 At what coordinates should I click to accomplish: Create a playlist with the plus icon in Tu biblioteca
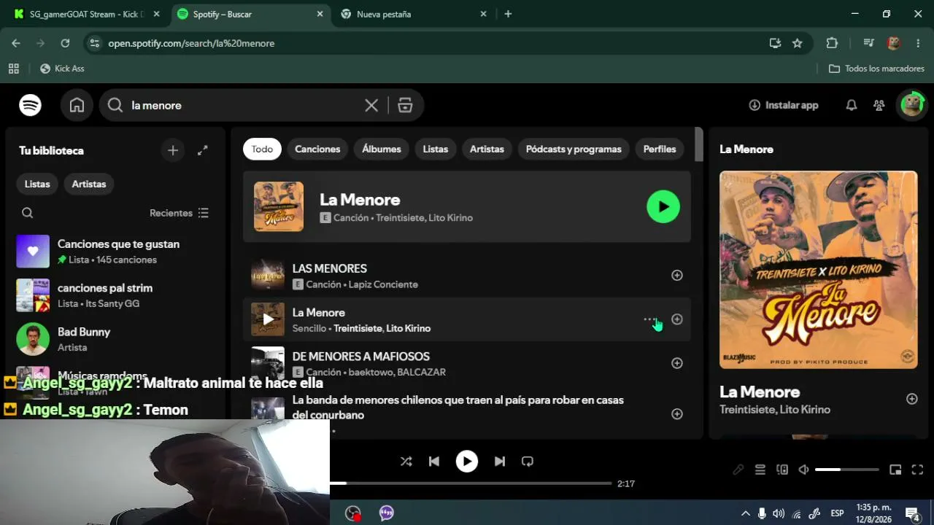click(x=173, y=150)
